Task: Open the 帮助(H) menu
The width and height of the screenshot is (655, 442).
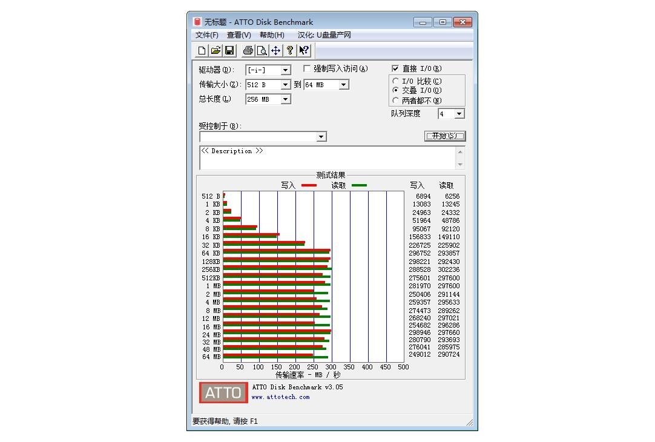Action: (x=272, y=35)
